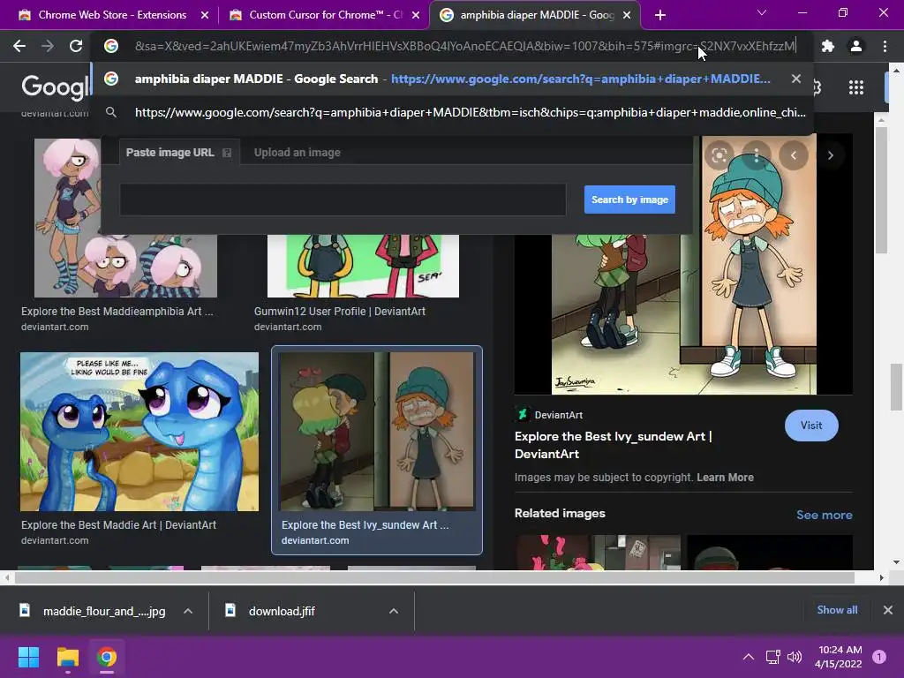The image size is (904, 678).
Task: Open the network status tray icon
Action: pyautogui.click(x=773, y=657)
